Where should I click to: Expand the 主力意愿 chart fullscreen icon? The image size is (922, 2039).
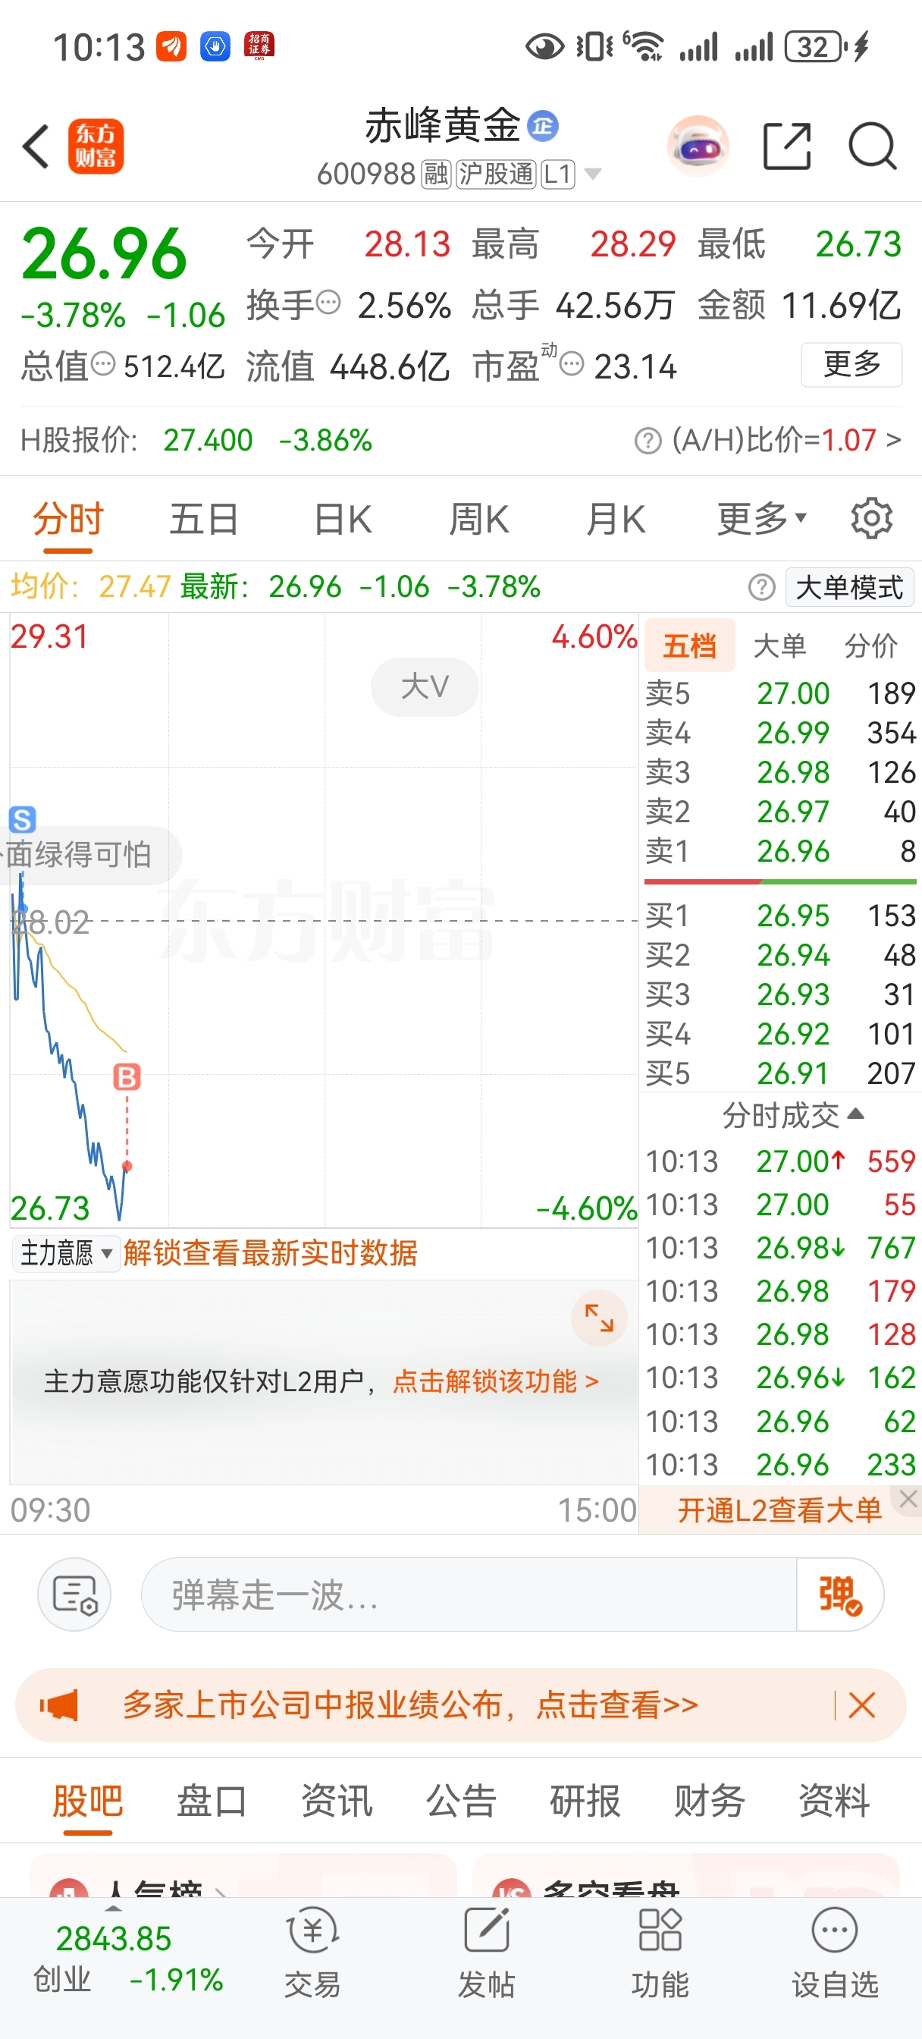click(599, 1318)
